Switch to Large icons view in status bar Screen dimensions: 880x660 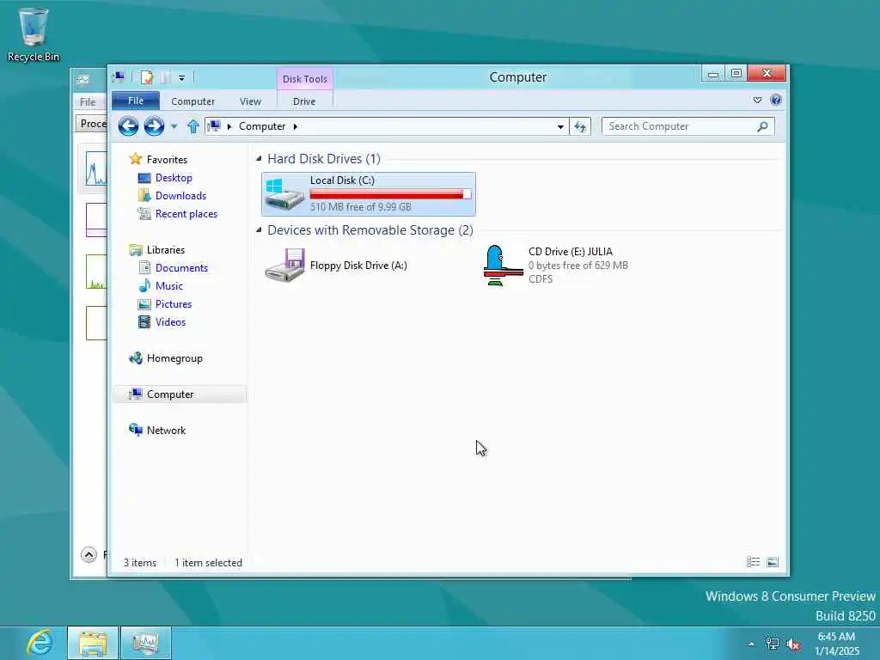coord(773,562)
